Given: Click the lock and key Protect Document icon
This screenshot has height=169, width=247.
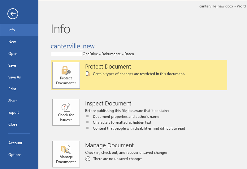Looking at the screenshot, I should [x=66, y=70].
